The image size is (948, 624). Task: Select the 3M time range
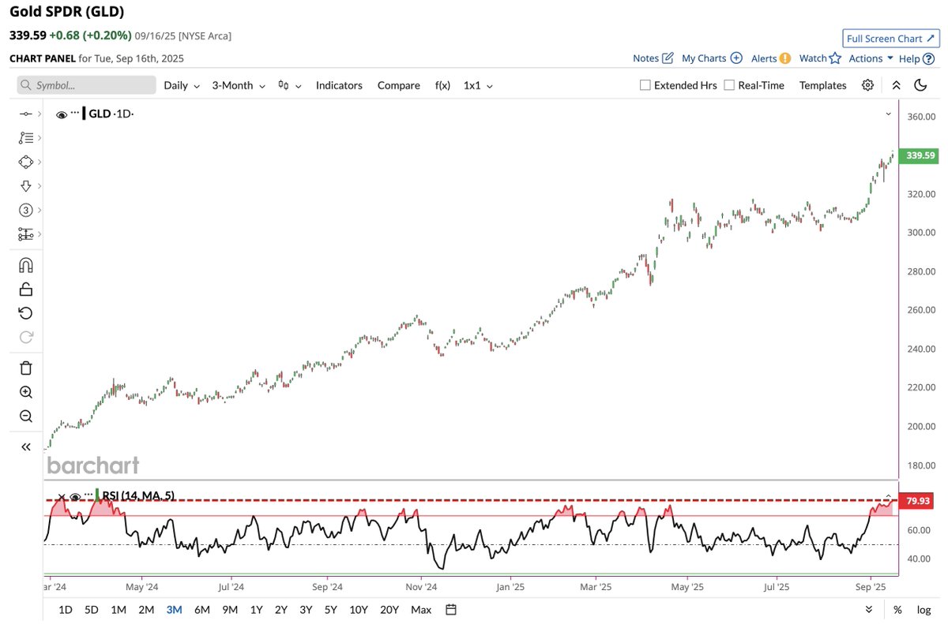pyautogui.click(x=174, y=610)
